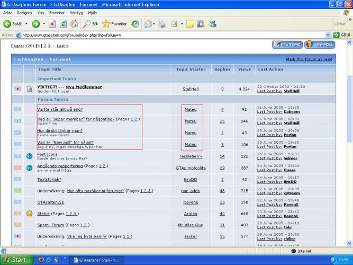Open the Sök search toolbar button
This screenshot has width=353, height=265.
tap(91, 24)
